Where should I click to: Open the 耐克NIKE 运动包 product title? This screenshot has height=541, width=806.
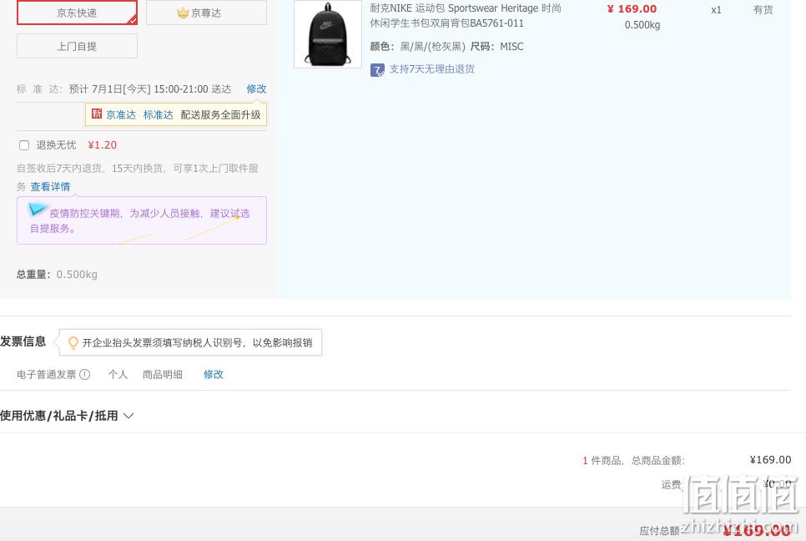pos(466,15)
